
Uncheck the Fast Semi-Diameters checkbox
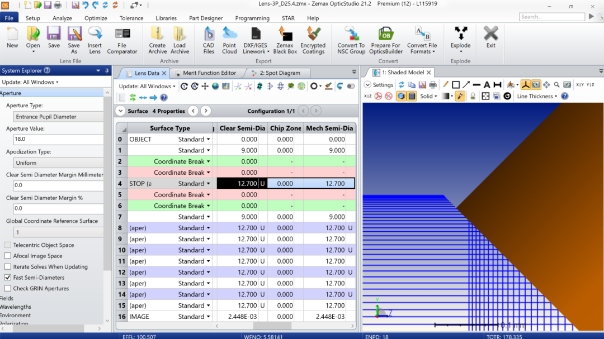(8, 278)
